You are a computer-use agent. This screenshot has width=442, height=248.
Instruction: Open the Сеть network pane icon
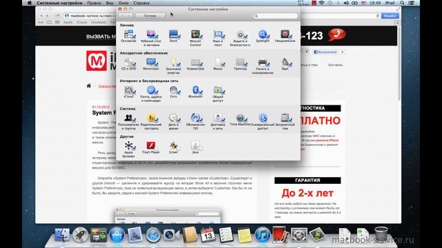173,90
